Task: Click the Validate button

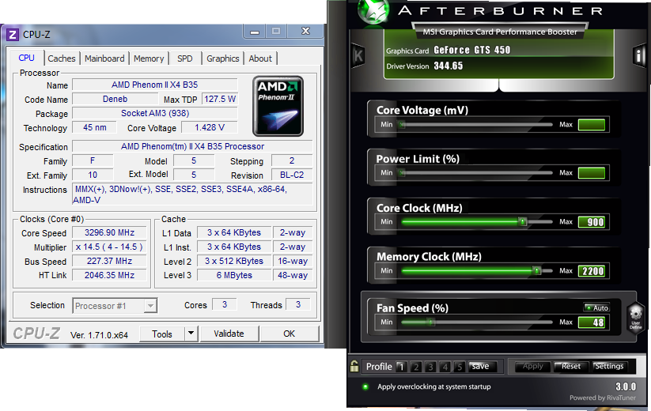Action: 229,334
